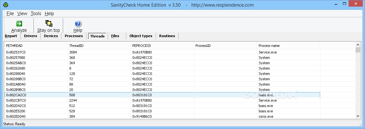Click PEPROCESS 0x803181C0 in thread 512 row
The height and width of the screenshot is (129, 365).
click(142, 106)
